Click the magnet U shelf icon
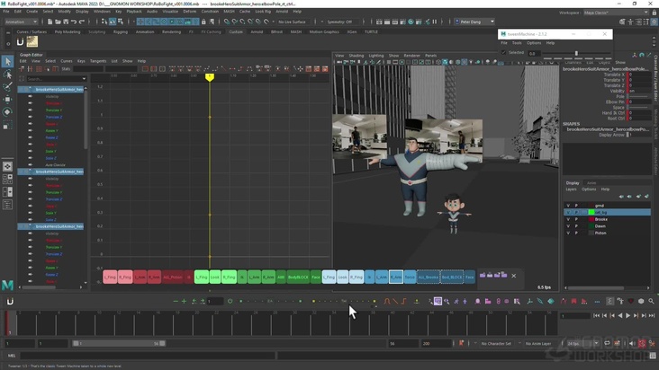The image size is (659, 370). [20, 41]
